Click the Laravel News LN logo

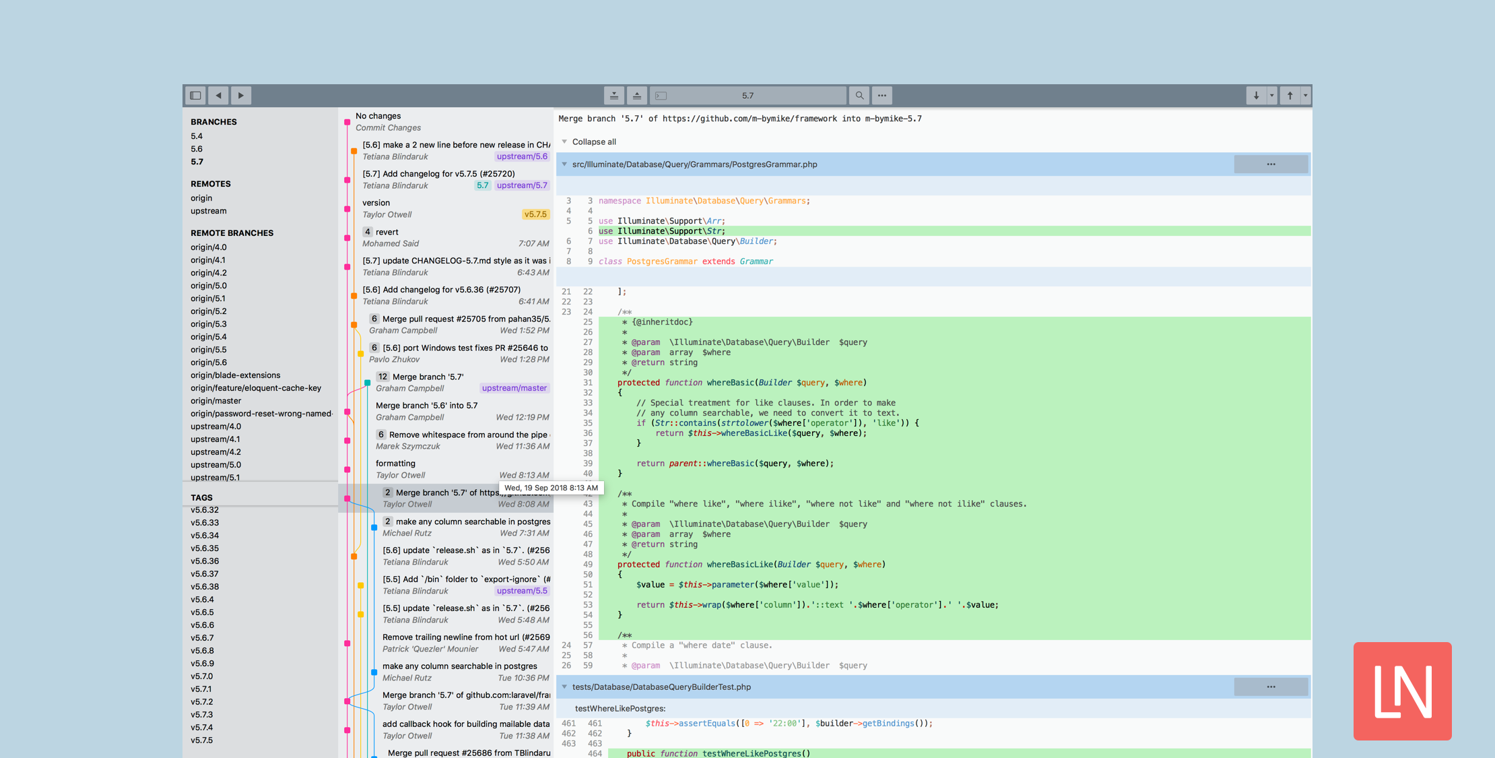(1402, 691)
